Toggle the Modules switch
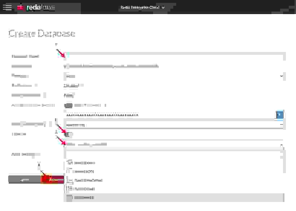 click(x=69, y=135)
